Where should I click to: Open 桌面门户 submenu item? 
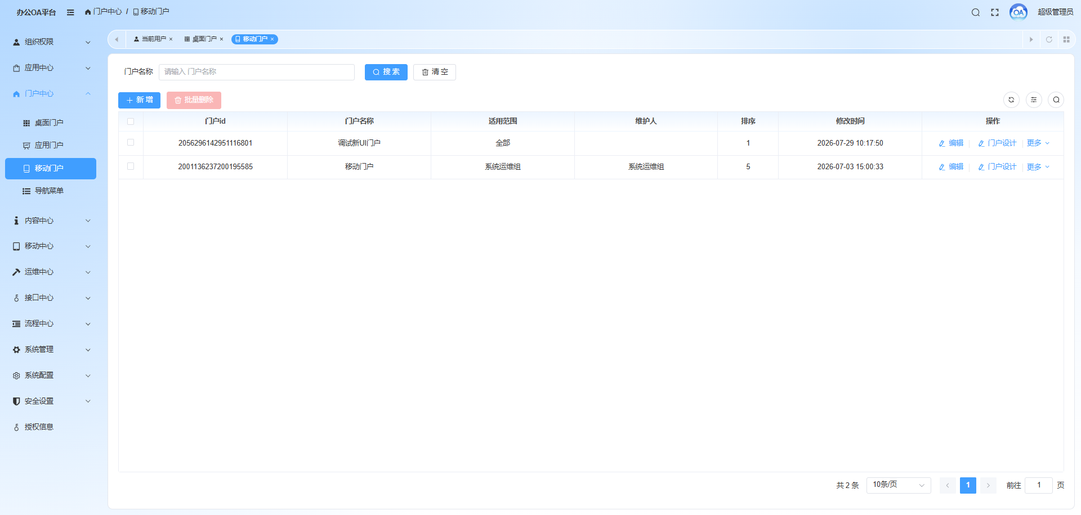(x=51, y=123)
